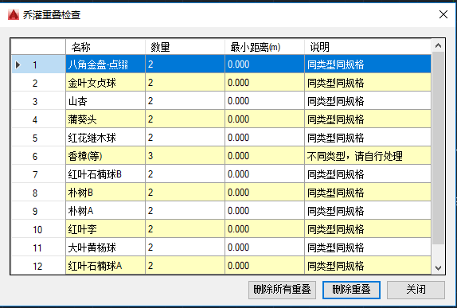457x308 pixels.
Task: Click the 关闭 button
Action: tap(416, 290)
